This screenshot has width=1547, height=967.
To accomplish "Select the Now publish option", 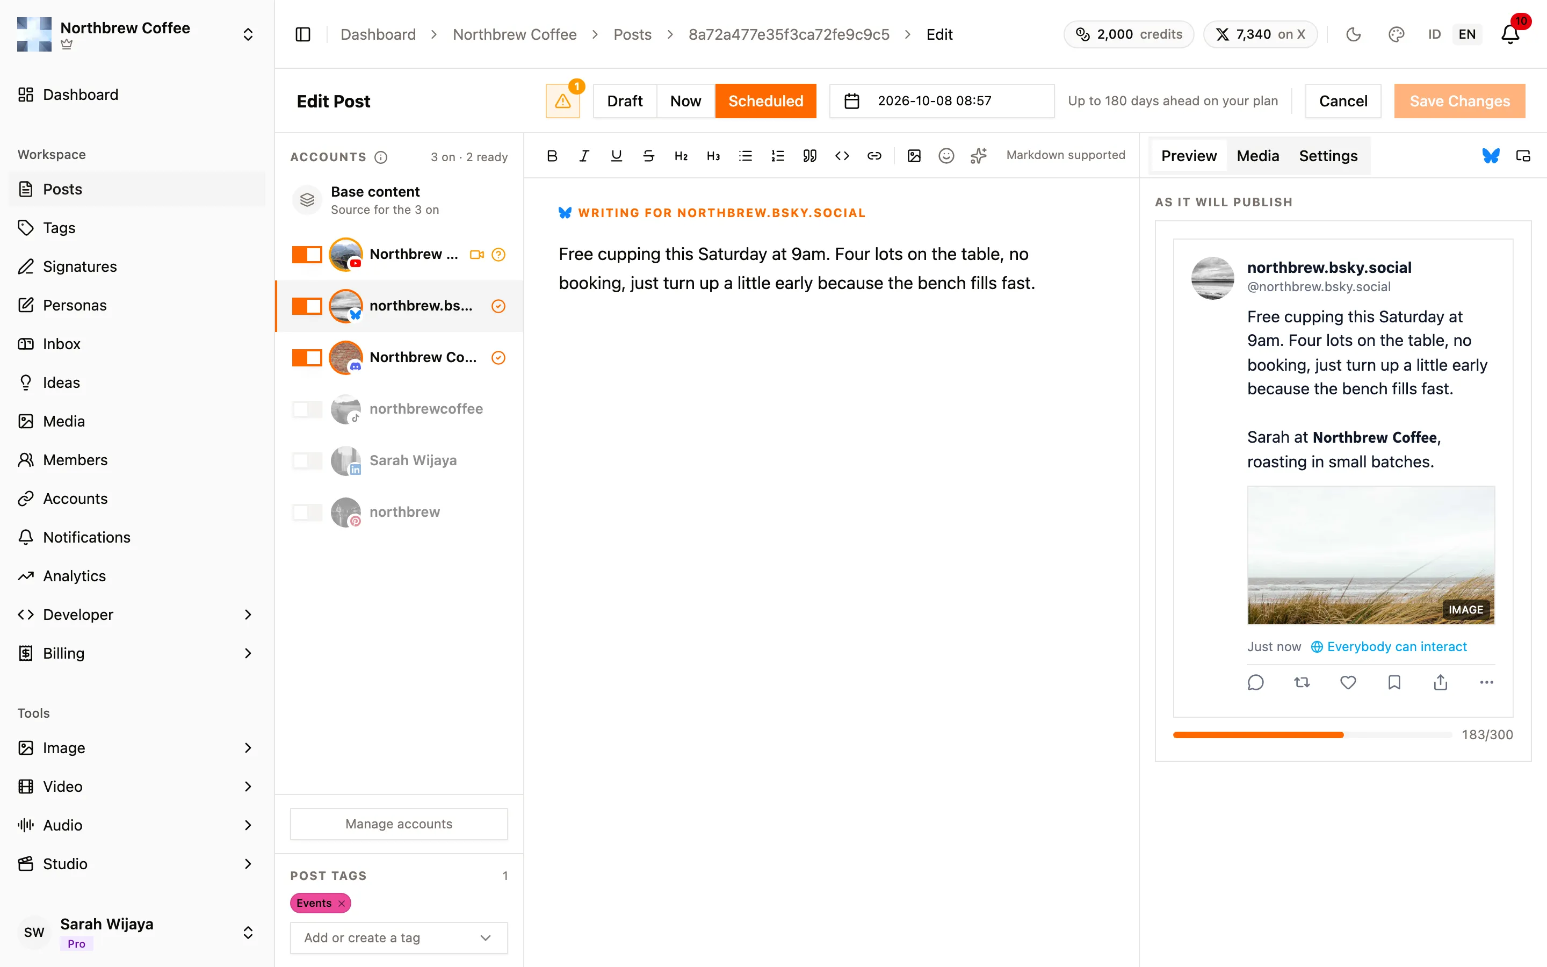I will 685,101.
